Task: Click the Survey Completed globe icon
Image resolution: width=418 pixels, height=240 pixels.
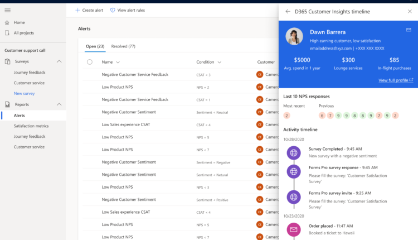Action: click(x=294, y=152)
